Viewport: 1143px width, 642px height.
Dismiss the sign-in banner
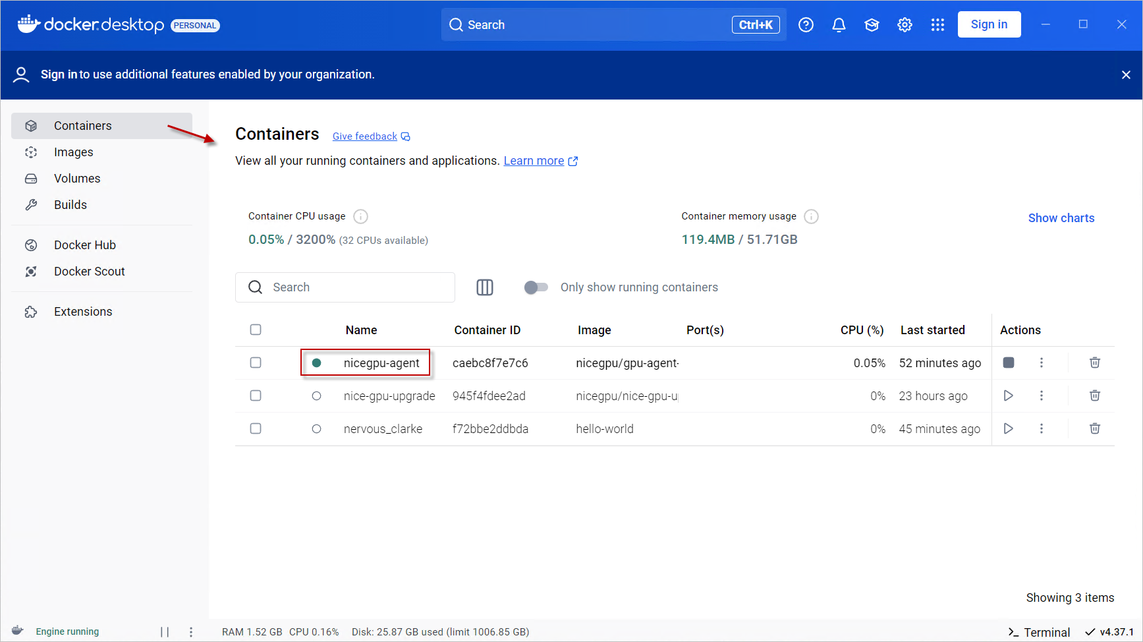pos(1125,75)
